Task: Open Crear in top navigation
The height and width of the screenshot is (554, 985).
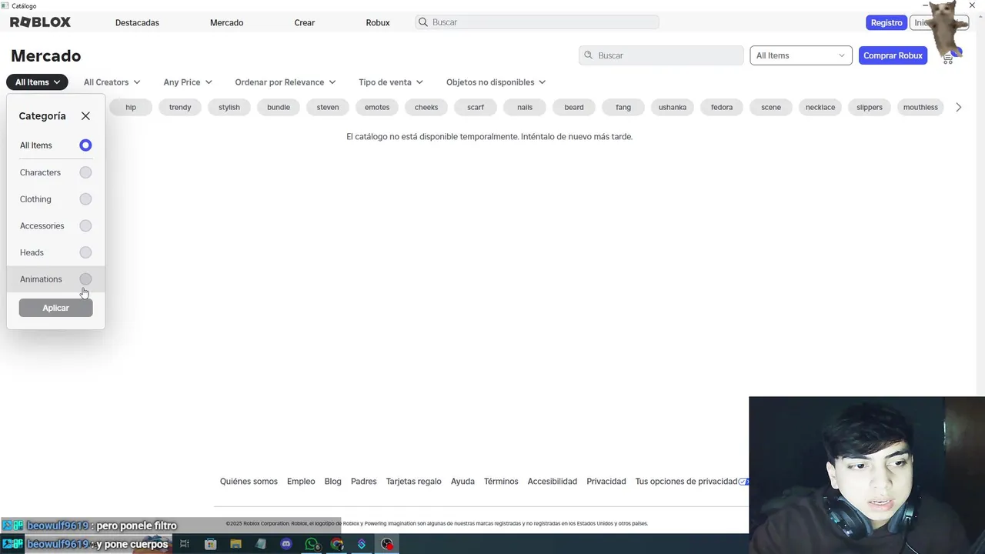Action: pos(304,22)
